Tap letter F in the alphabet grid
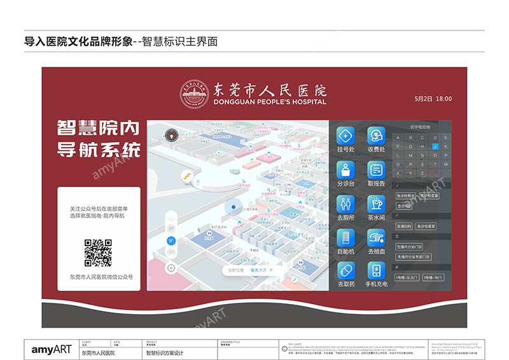 [398, 146]
